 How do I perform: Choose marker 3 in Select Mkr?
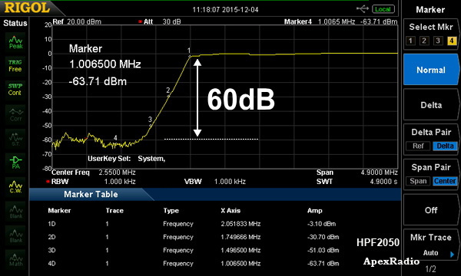pyautogui.click(x=438, y=41)
